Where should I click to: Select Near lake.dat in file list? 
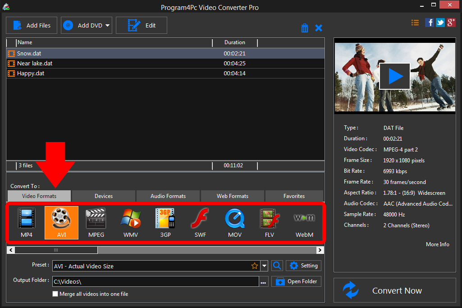tap(35, 64)
